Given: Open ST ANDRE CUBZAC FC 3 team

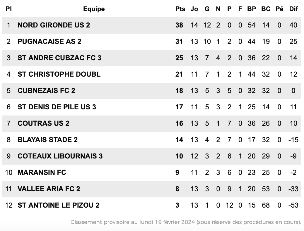Looking at the screenshot, I should click(x=59, y=58).
